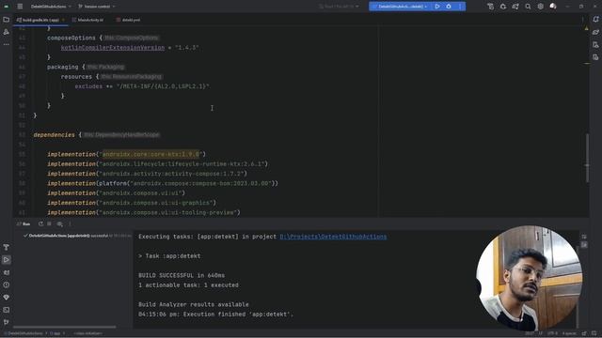Click the lifecycle-runtime-ktx implementation line
Image resolution: width=602 pixels, height=338 pixels.
coord(157,164)
